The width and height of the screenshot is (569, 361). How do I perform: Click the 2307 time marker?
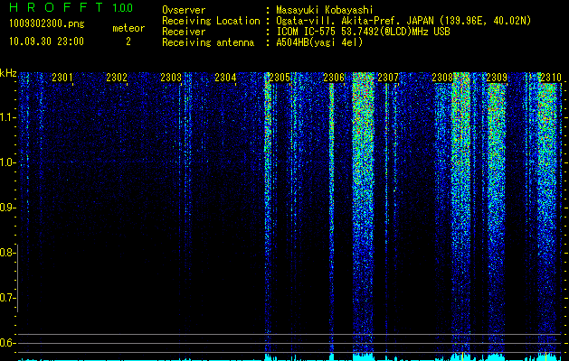[x=388, y=77]
